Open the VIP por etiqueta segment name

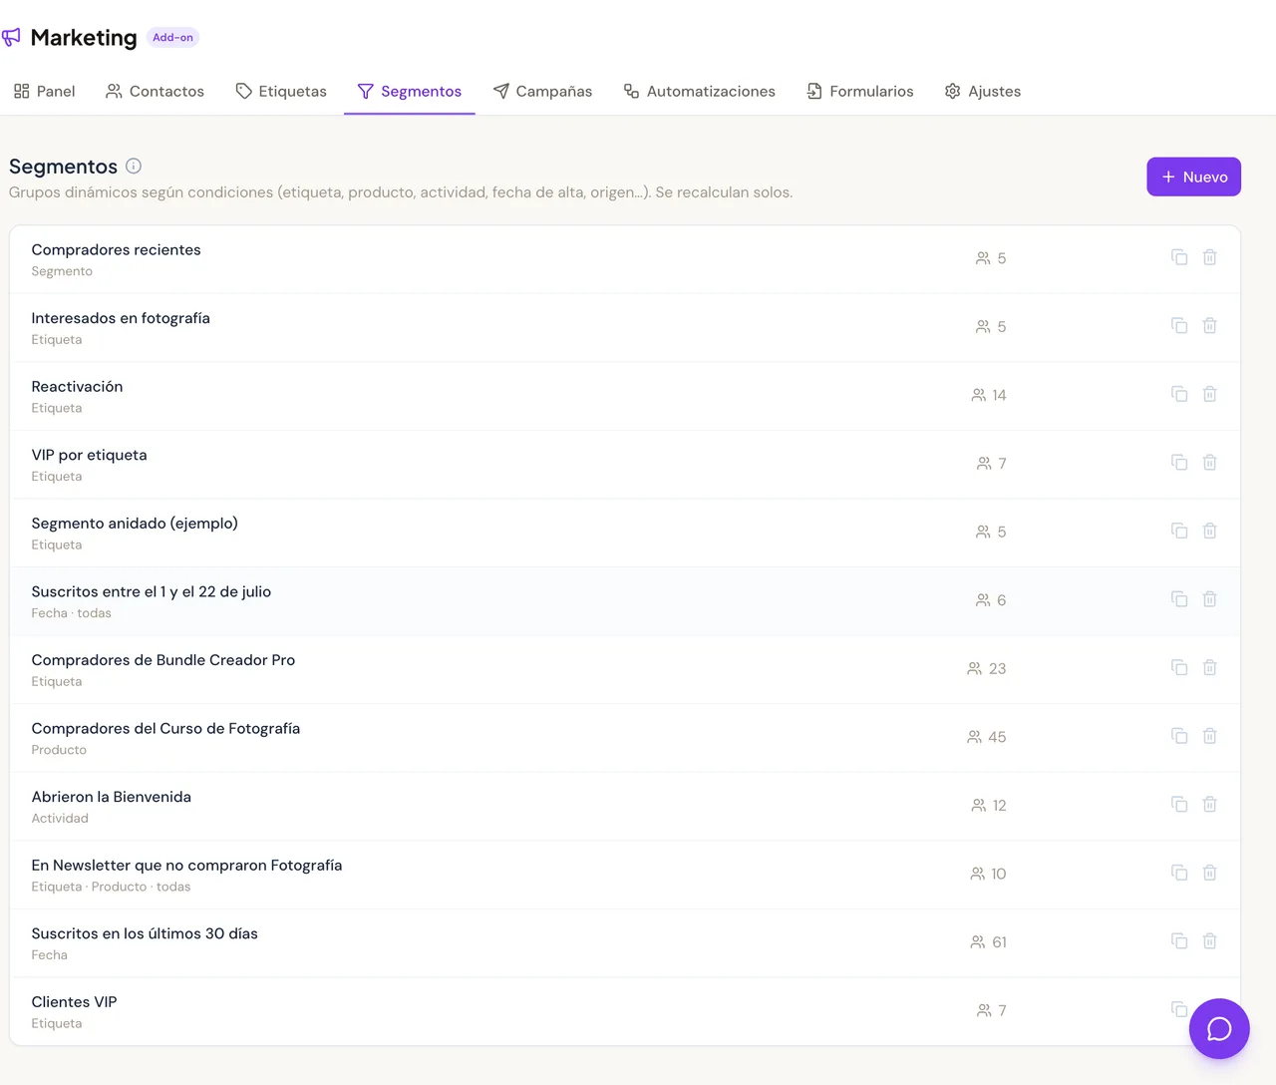click(x=89, y=455)
